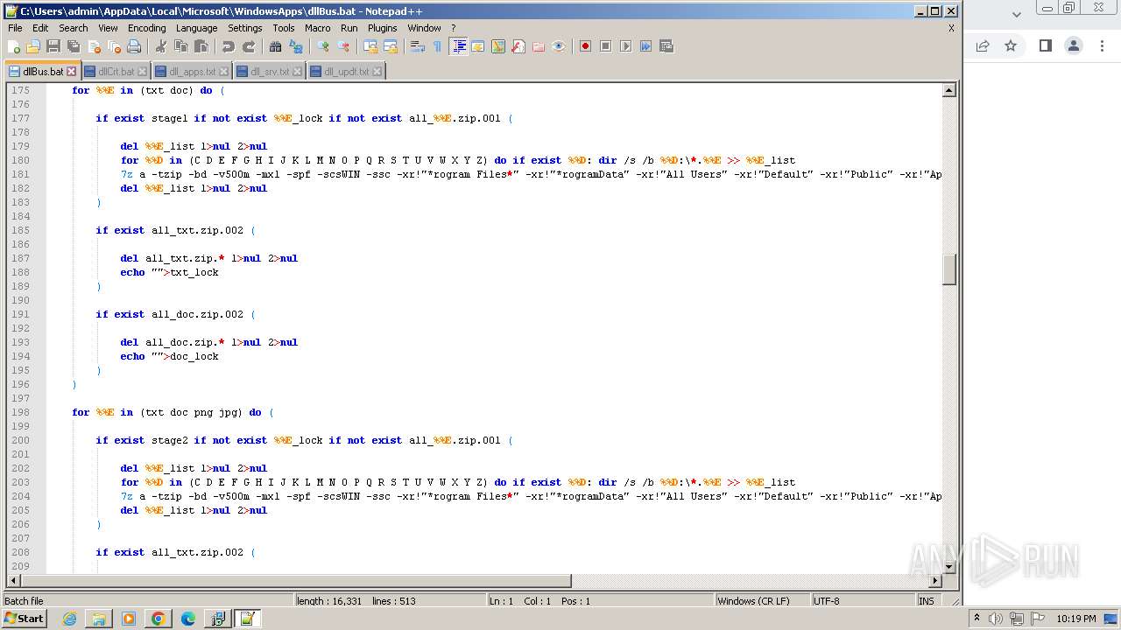Run macro multiple times icon
This screenshot has width=1121, height=630.
click(x=645, y=46)
